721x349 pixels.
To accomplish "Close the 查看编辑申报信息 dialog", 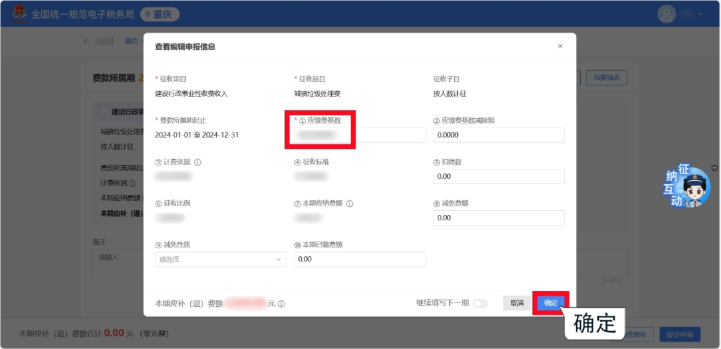I will tap(560, 46).
